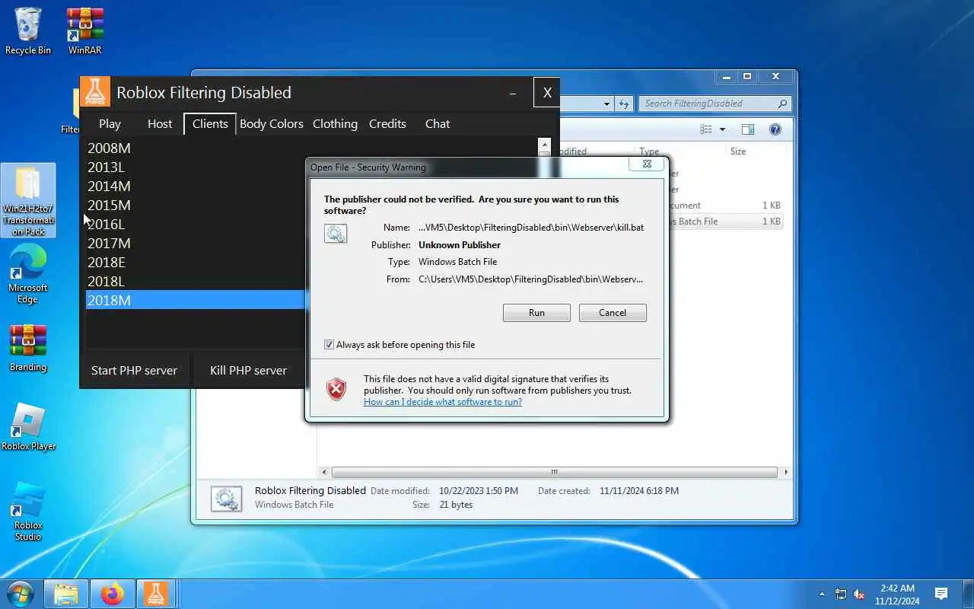
Task: Close the Open File Security Warning dialog
Action: (647, 164)
